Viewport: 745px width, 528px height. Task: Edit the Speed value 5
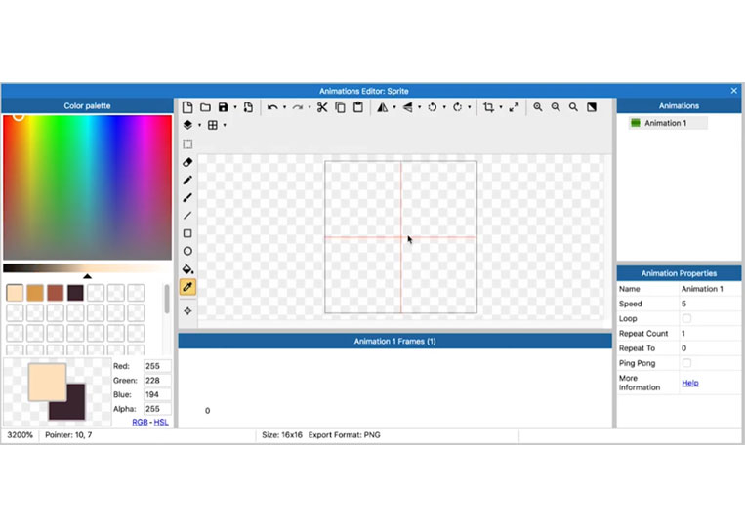[x=710, y=304]
